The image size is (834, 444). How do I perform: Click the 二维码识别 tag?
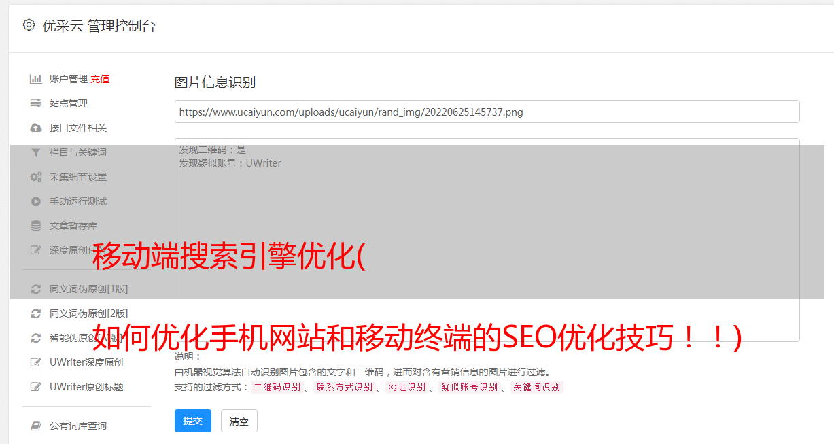277,387
